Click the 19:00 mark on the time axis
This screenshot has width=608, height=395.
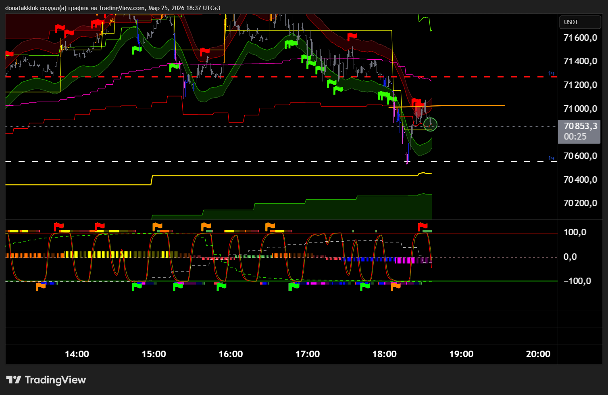pos(461,354)
